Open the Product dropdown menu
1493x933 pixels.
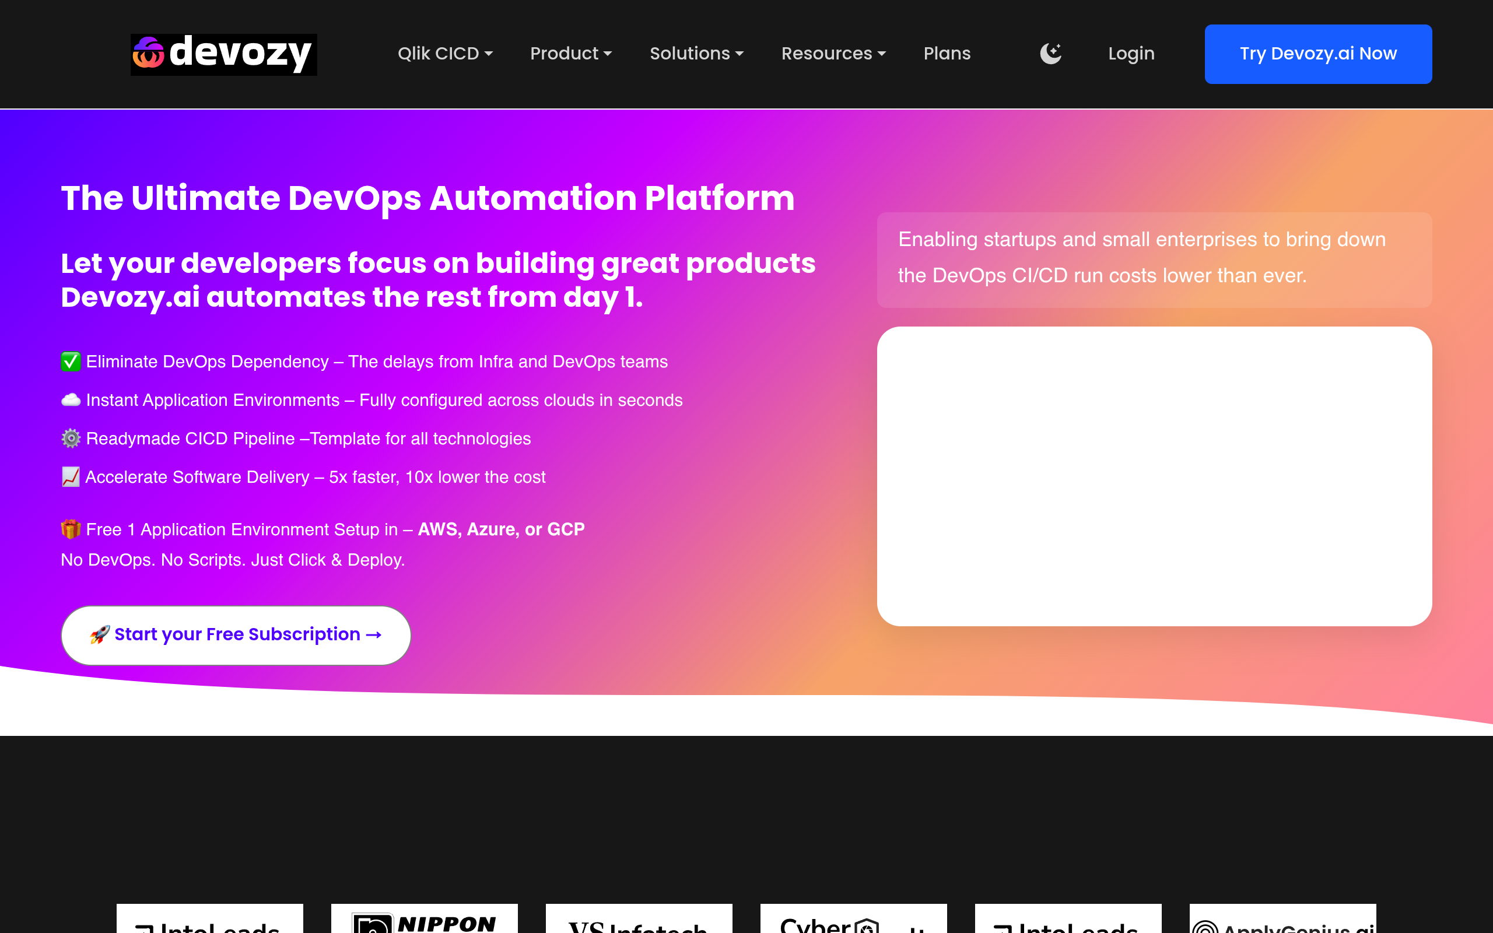571,54
